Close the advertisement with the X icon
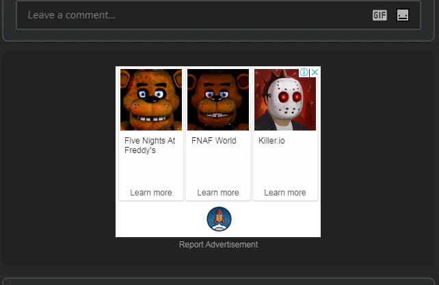This screenshot has height=285, width=439. (x=315, y=72)
